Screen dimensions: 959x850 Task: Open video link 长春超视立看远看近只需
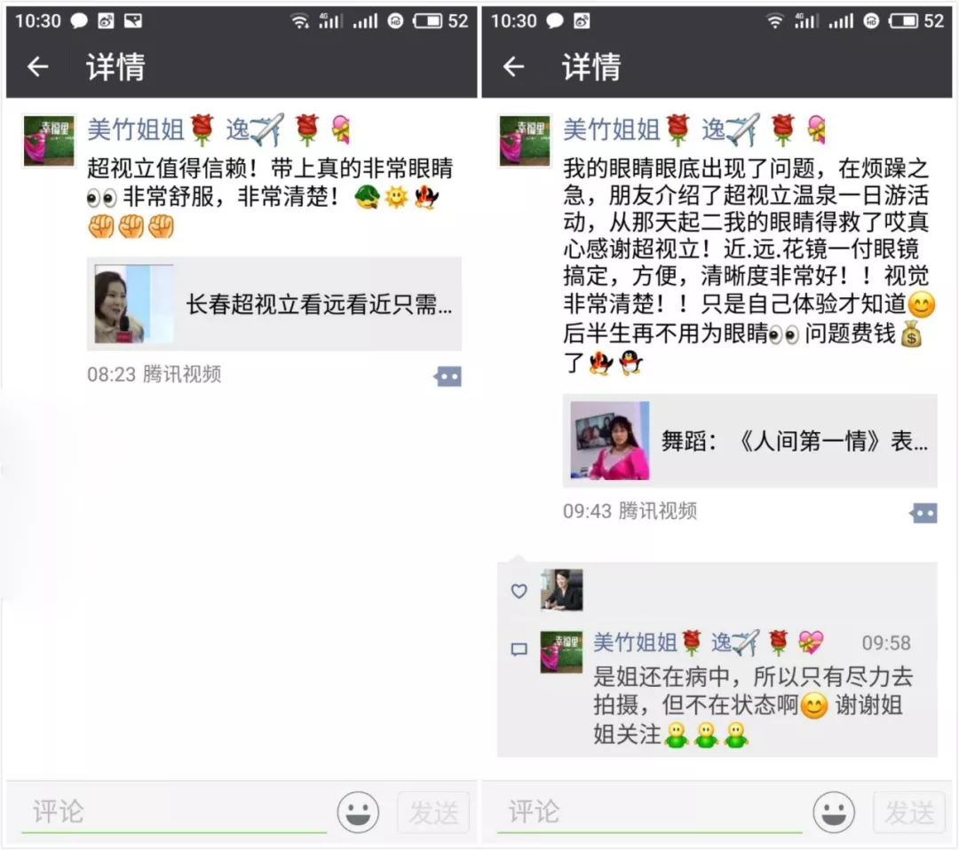pos(274,303)
